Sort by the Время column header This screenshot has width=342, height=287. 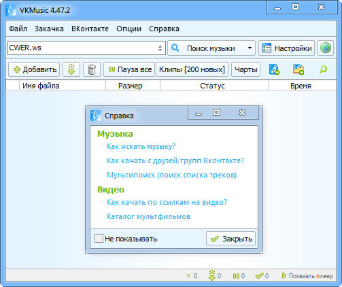[303, 86]
